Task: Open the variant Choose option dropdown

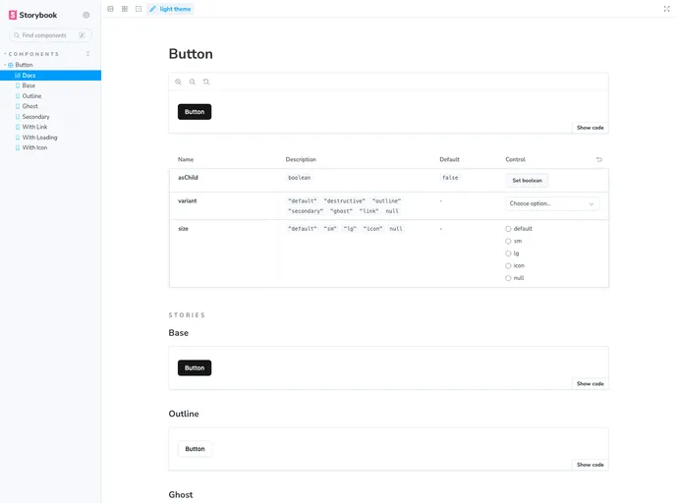Action: coord(552,204)
